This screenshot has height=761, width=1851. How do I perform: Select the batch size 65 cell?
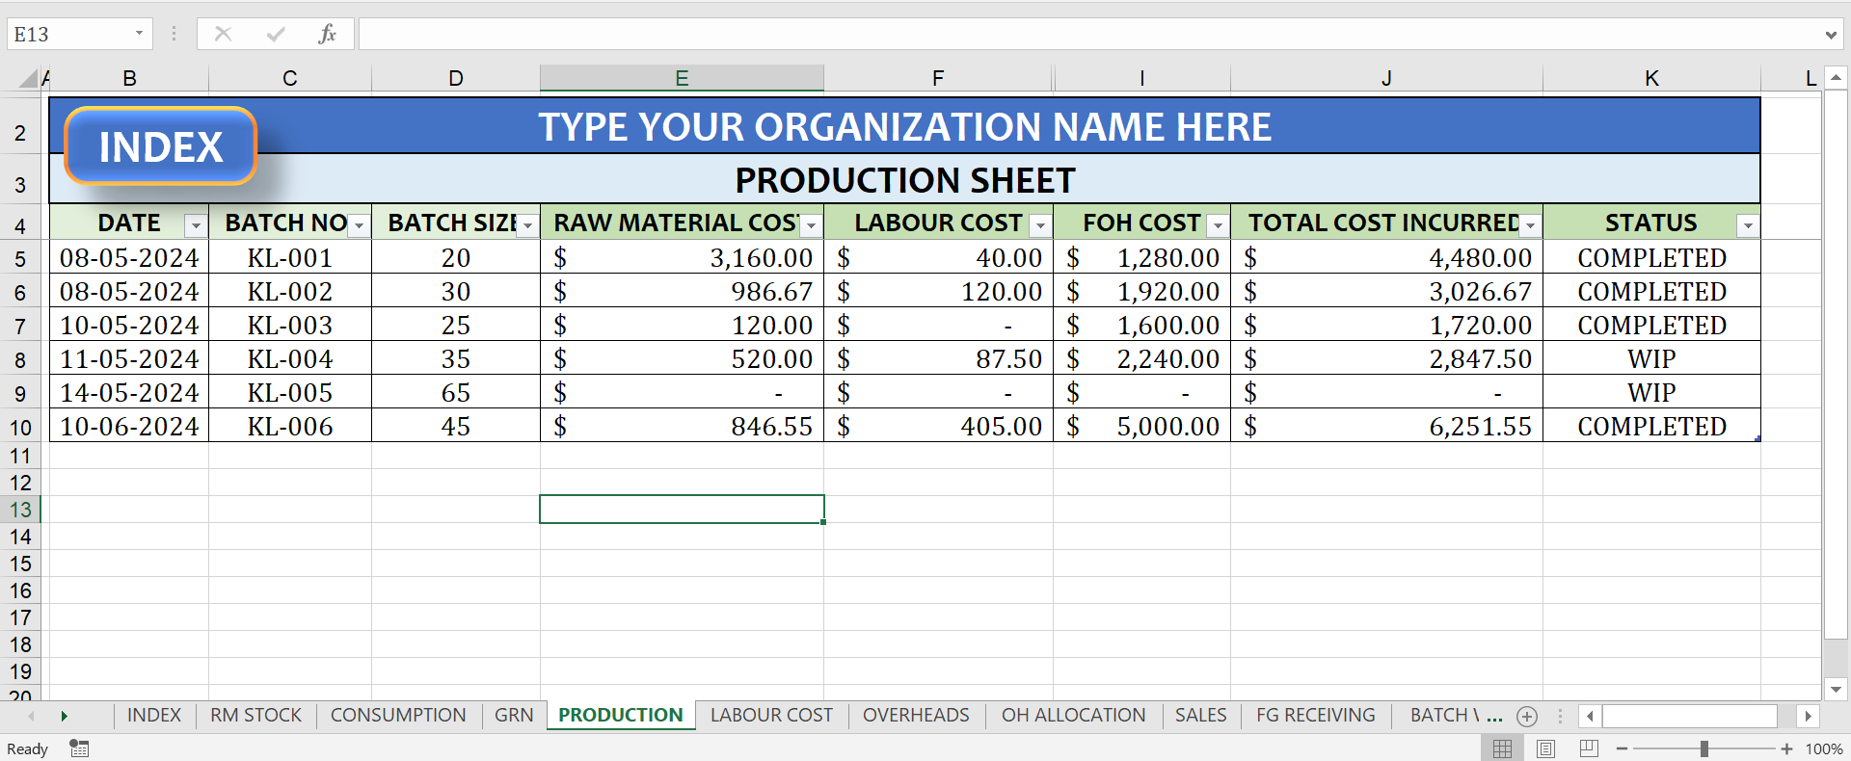[x=456, y=392]
